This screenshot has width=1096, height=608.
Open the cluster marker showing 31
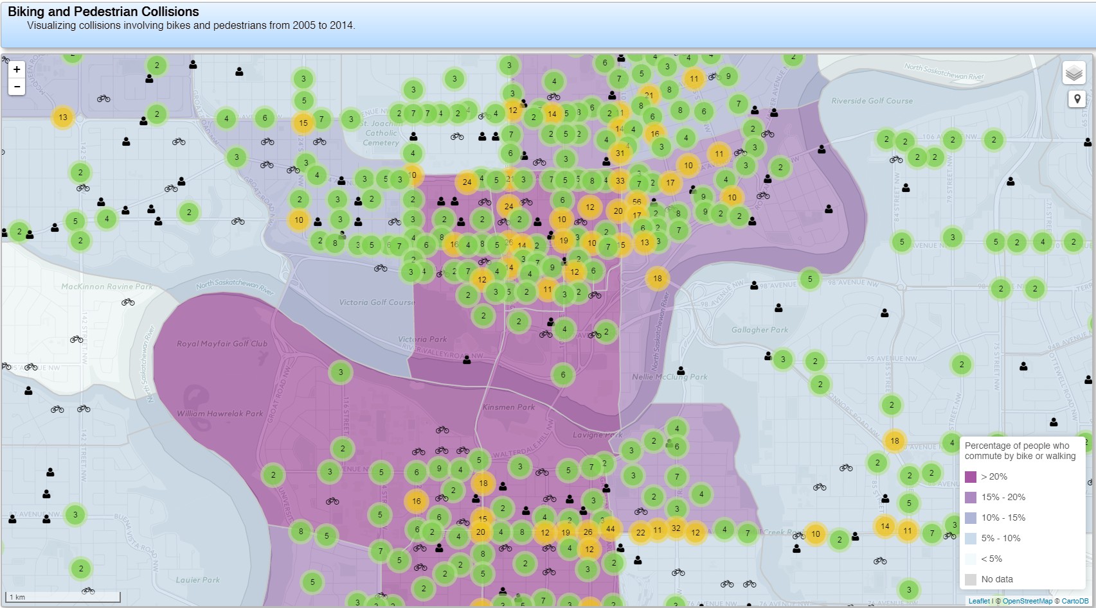point(620,153)
